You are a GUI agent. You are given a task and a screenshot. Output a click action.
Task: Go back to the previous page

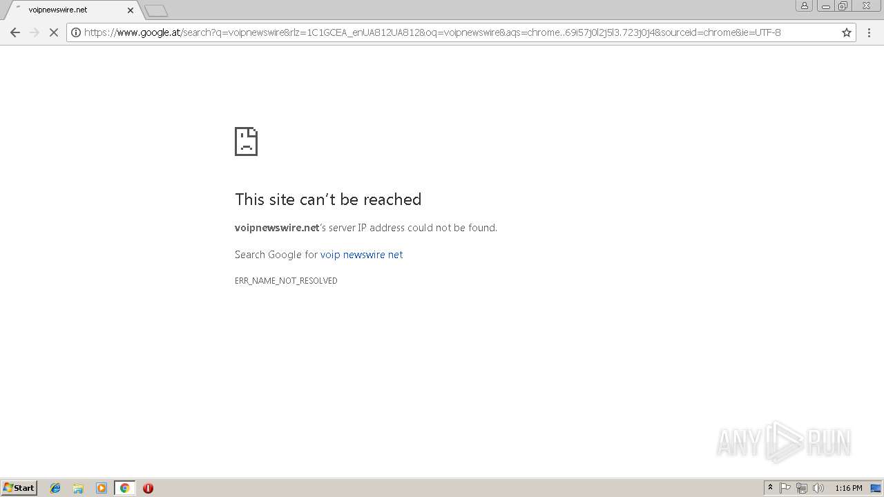(15, 32)
